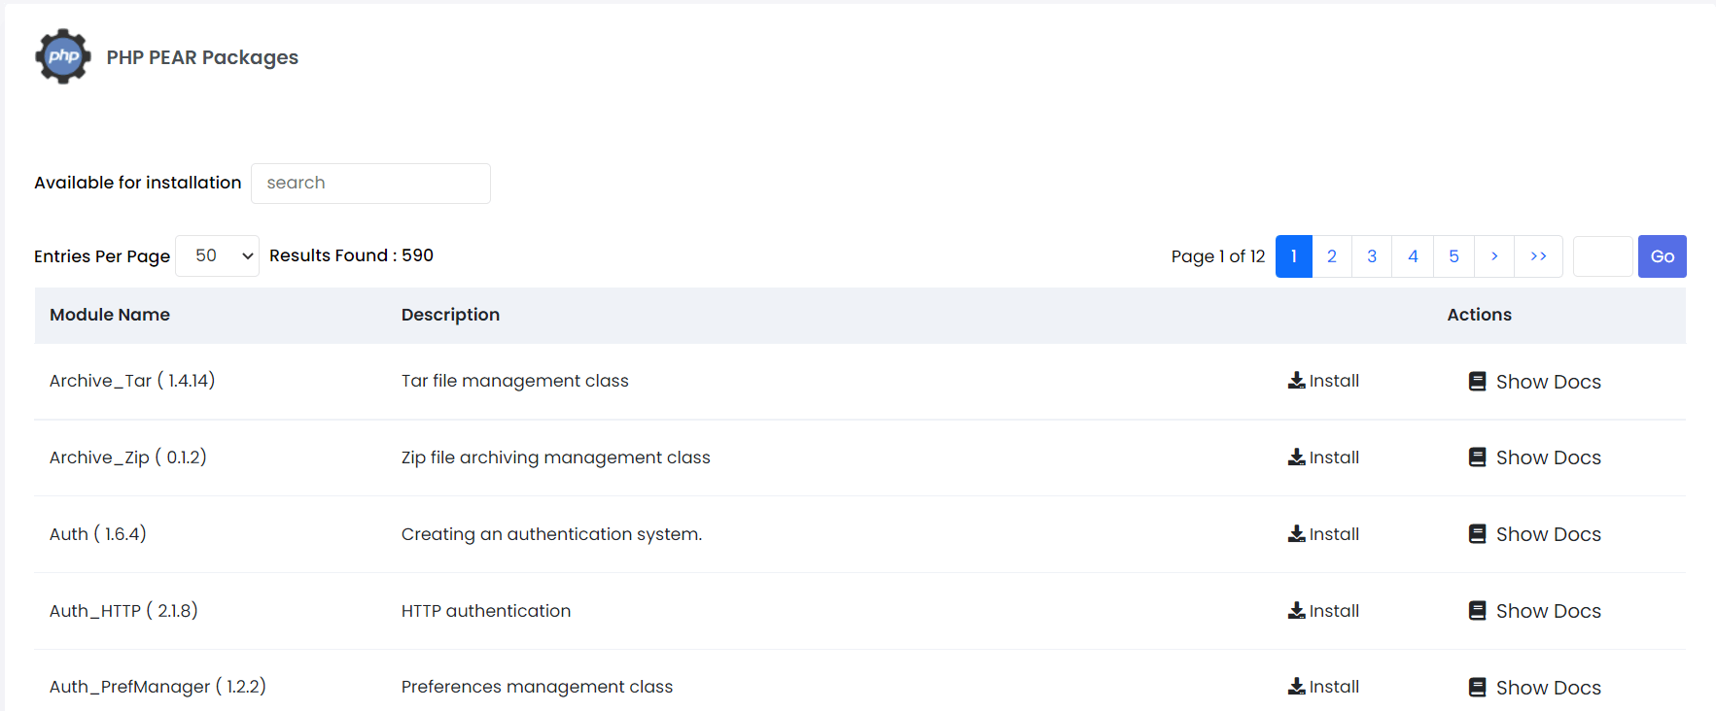
Task: Click Install text for Archive_Tar
Action: [x=1334, y=381]
